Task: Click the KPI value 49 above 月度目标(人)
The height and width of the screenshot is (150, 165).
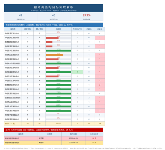Action: [20, 15]
